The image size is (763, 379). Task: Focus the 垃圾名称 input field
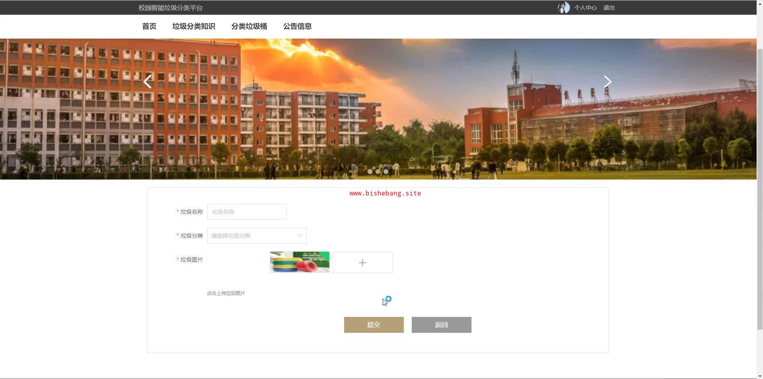247,212
